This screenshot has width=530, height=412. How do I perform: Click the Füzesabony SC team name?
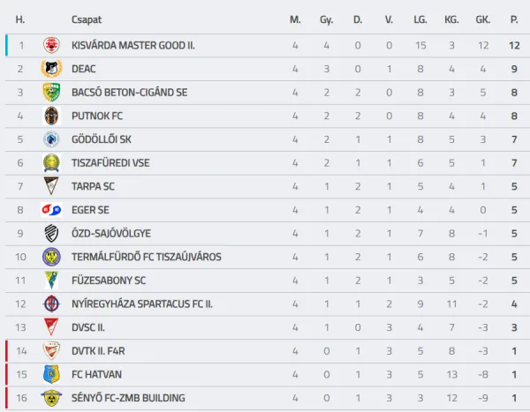(109, 281)
